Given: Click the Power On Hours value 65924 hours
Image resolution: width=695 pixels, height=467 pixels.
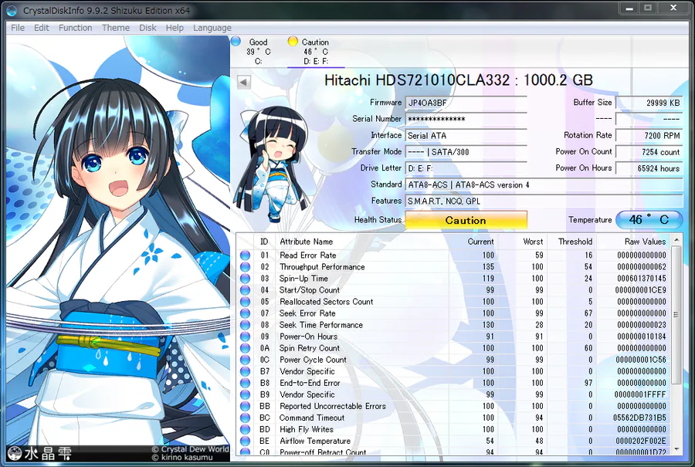Looking at the screenshot, I should coord(649,168).
